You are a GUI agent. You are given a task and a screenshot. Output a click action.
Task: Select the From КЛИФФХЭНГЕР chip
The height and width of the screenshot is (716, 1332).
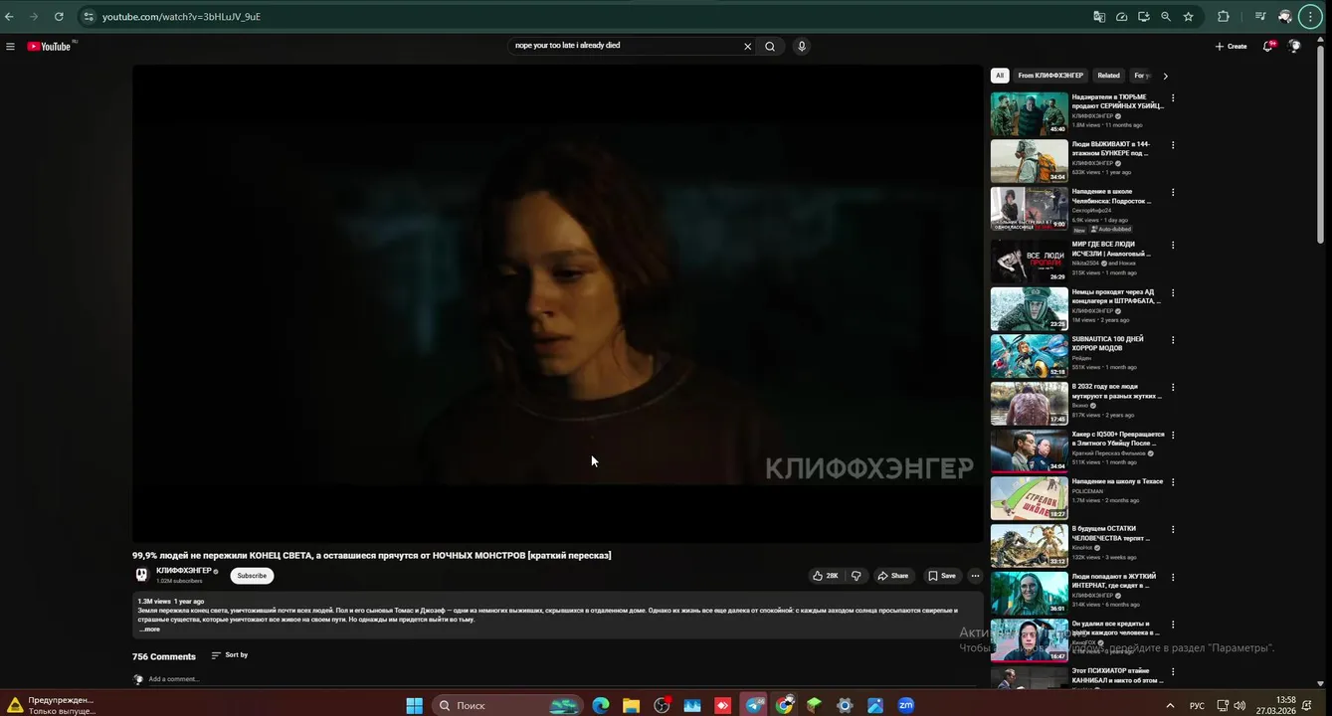point(1050,76)
